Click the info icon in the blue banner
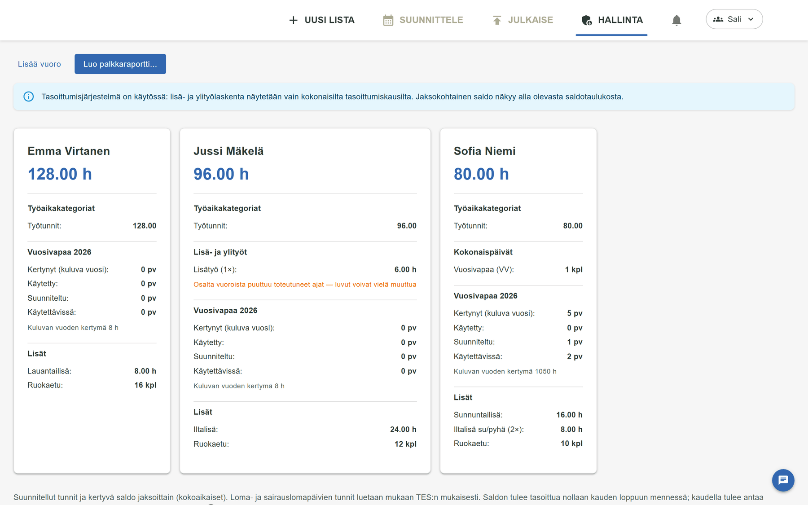The height and width of the screenshot is (505, 808). [29, 97]
